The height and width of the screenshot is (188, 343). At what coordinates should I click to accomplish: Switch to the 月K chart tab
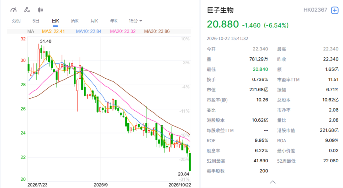pyautogui.click(x=94, y=21)
